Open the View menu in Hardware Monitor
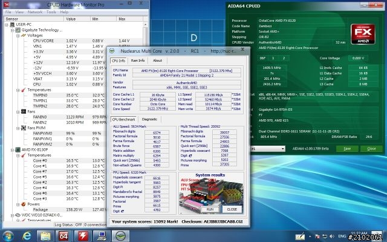The width and height of the screenshot is (387, 242). coord(19,12)
